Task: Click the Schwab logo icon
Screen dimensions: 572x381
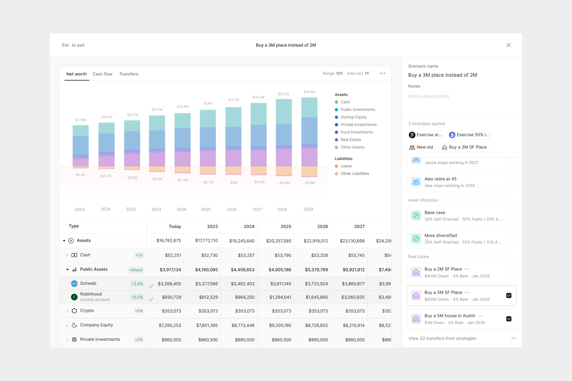Action: (x=74, y=284)
